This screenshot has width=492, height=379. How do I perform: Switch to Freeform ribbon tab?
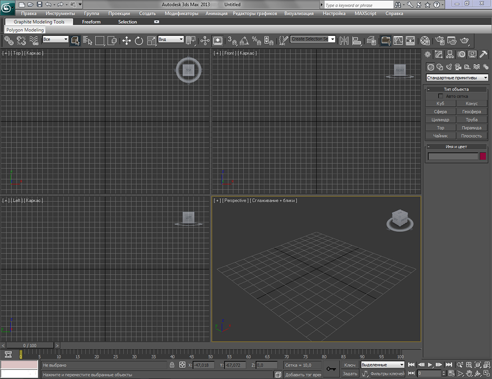click(x=92, y=22)
